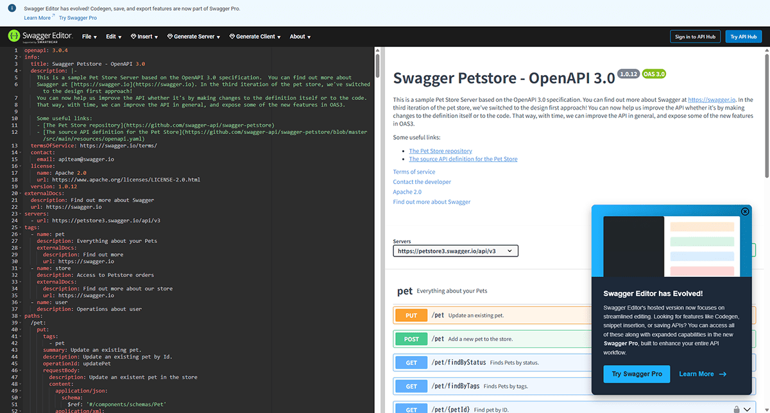Viewport: 770px width, 413px height.
Task: Click the OAS 3.0 badge
Action: point(654,74)
